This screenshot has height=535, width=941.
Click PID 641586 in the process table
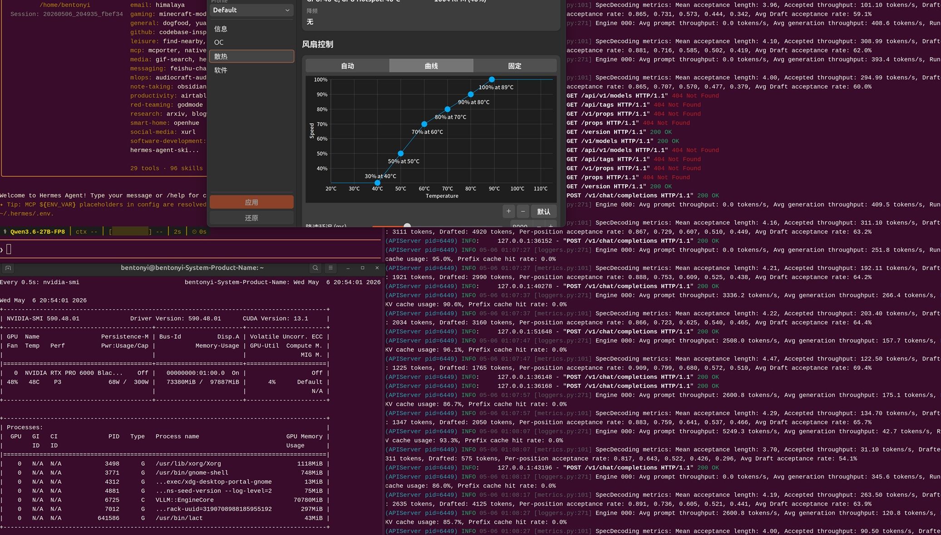tap(108, 518)
